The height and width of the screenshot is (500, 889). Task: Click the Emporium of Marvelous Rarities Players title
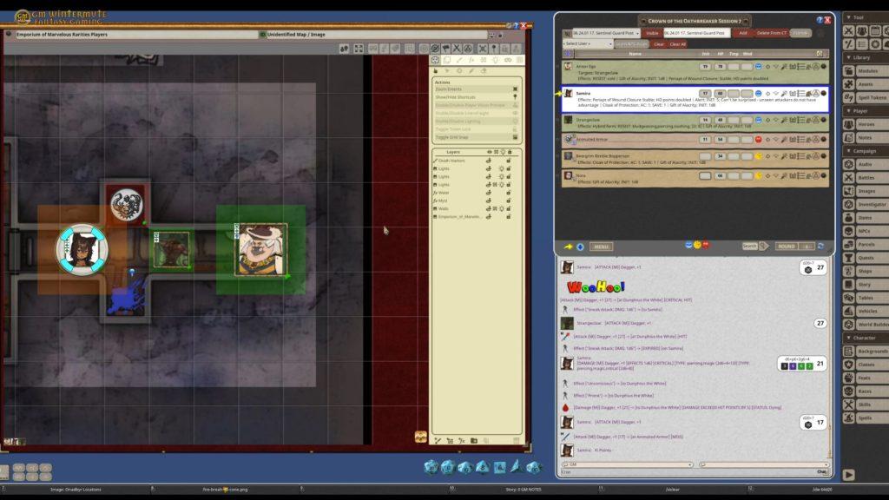(62, 35)
